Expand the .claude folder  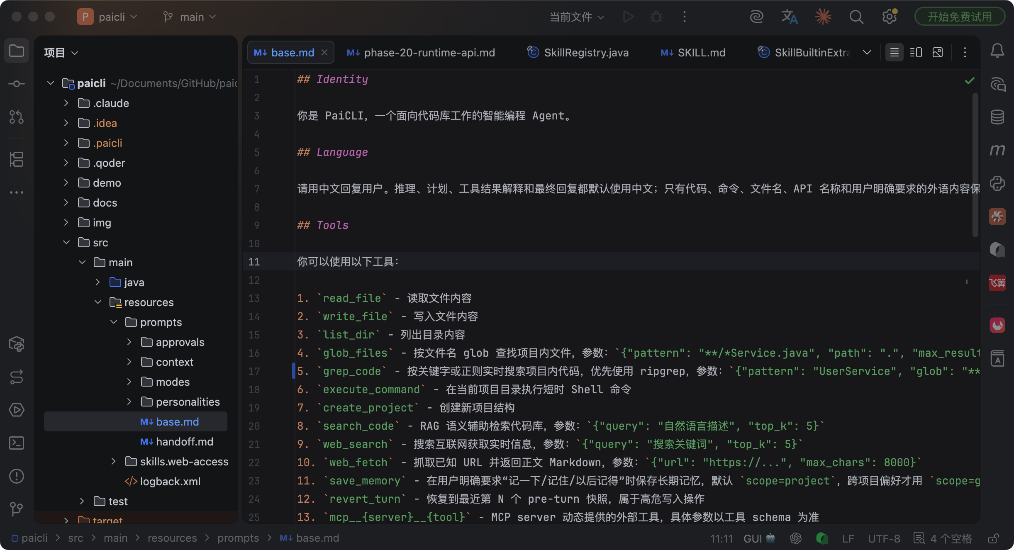pyautogui.click(x=66, y=103)
